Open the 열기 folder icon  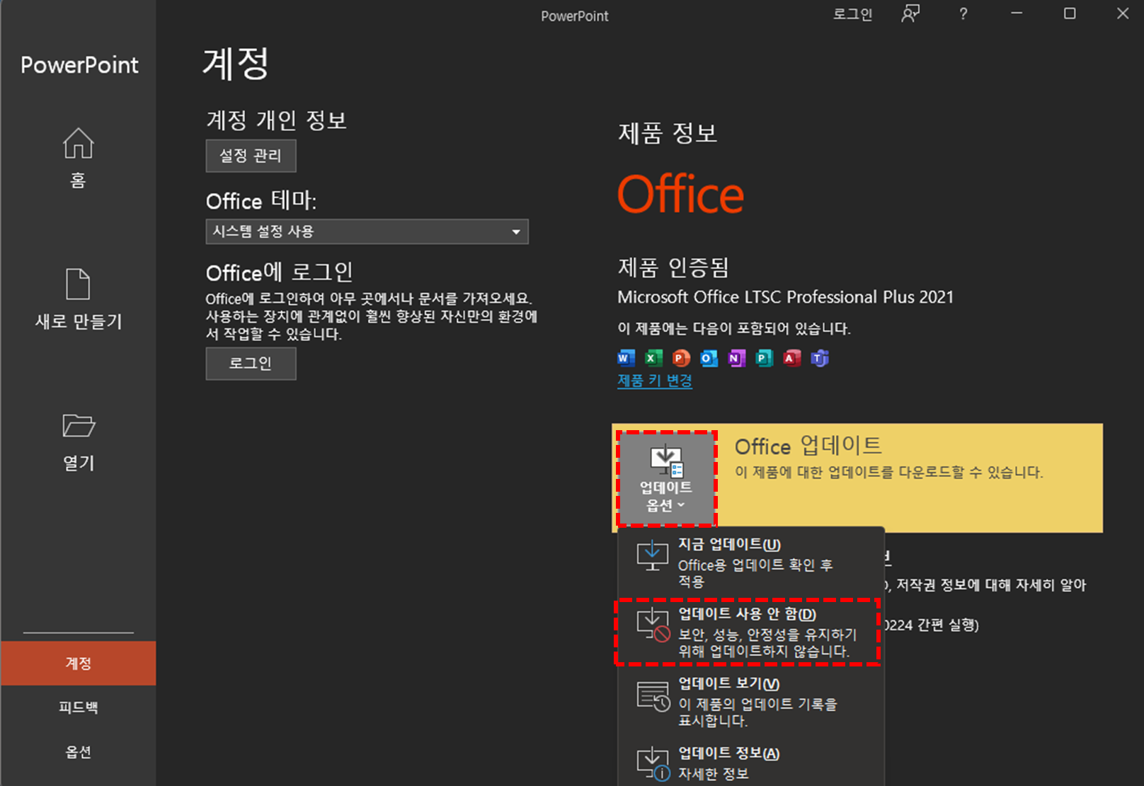(x=78, y=425)
